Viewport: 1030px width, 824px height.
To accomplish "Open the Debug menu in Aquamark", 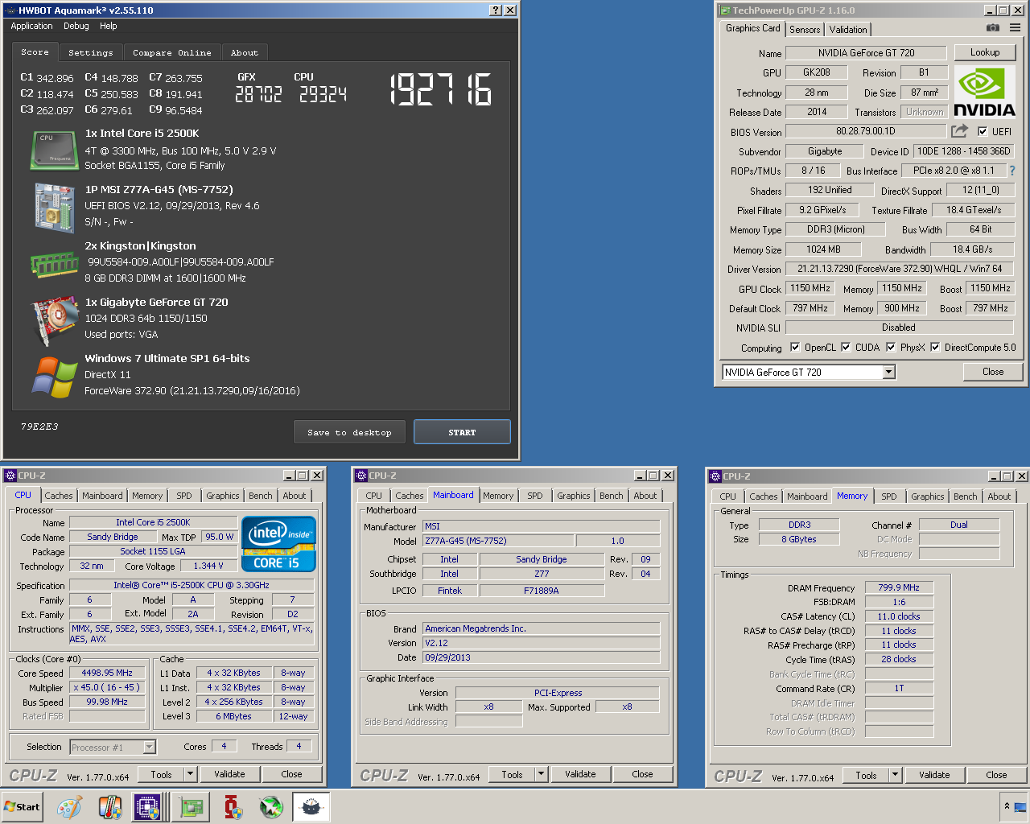I will (x=76, y=26).
